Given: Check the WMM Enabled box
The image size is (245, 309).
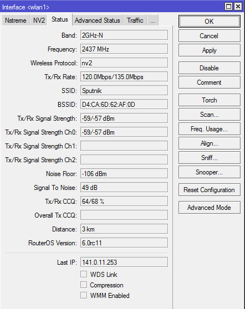Looking at the screenshot, I should [84, 295].
